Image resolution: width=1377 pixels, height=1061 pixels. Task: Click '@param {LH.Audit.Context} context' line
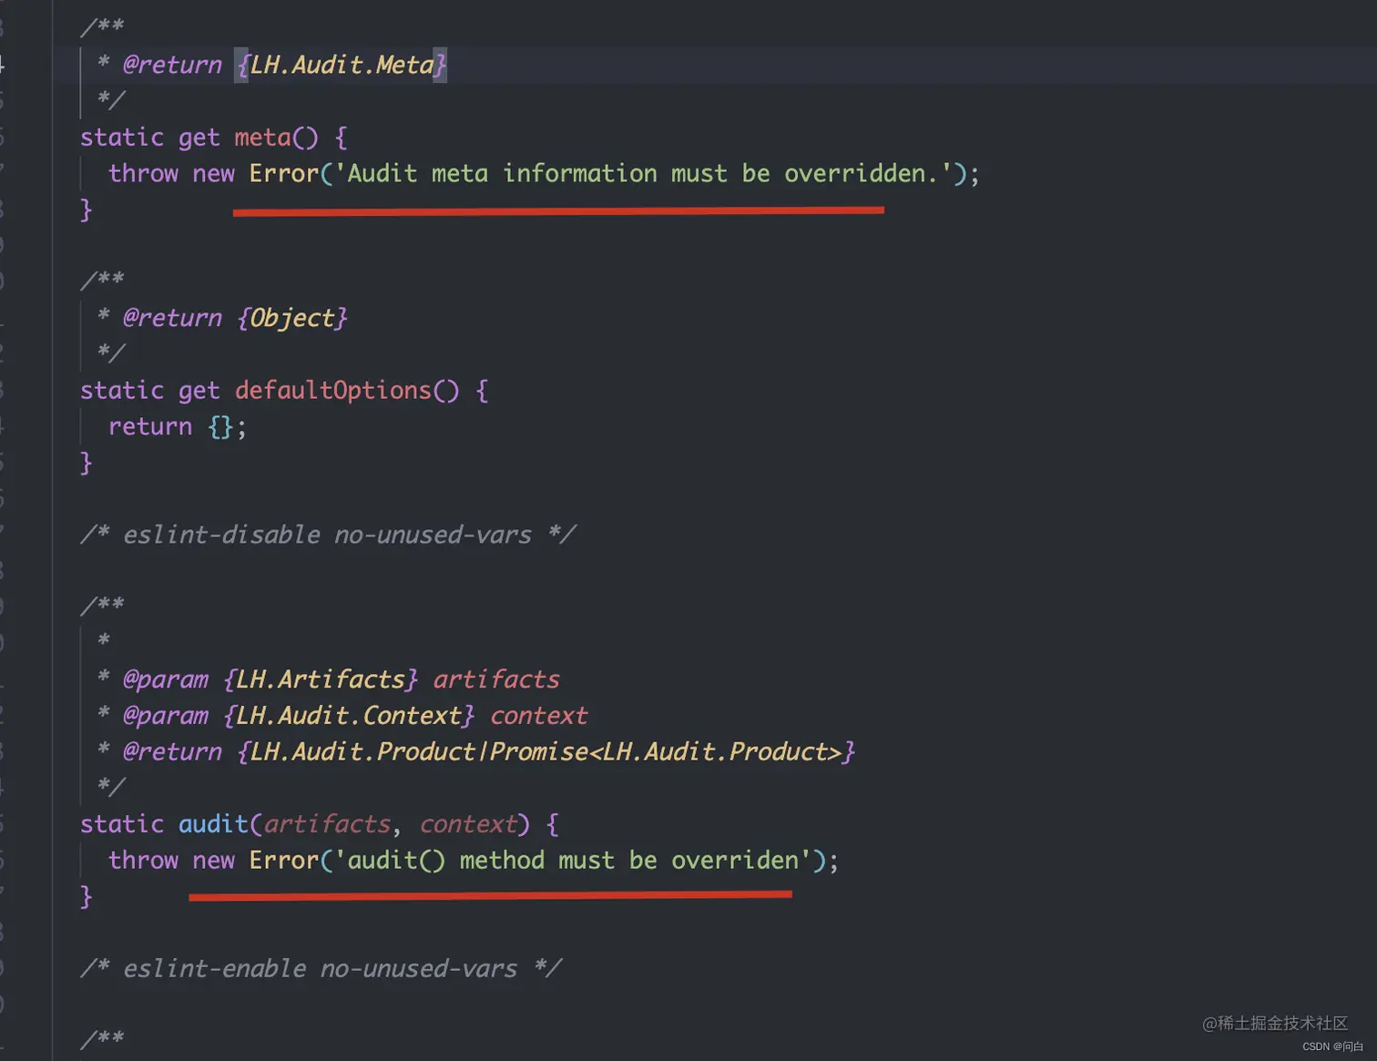(342, 716)
